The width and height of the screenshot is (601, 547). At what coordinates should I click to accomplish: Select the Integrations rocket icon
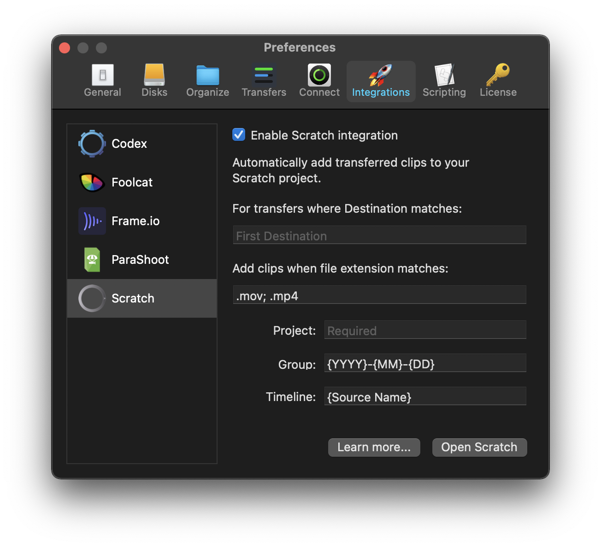[x=381, y=75]
